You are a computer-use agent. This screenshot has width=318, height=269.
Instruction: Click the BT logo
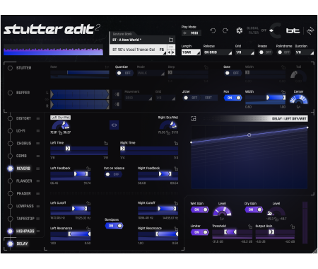pyautogui.click(x=293, y=30)
